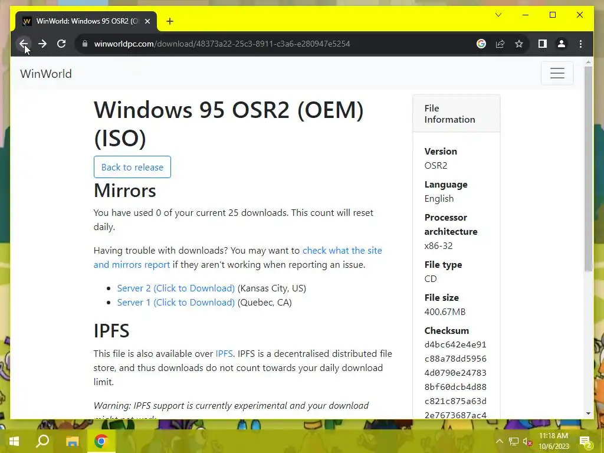Open the Google icon in the address bar
This screenshot has height=453, width=604.
click(x=481, y=44)
